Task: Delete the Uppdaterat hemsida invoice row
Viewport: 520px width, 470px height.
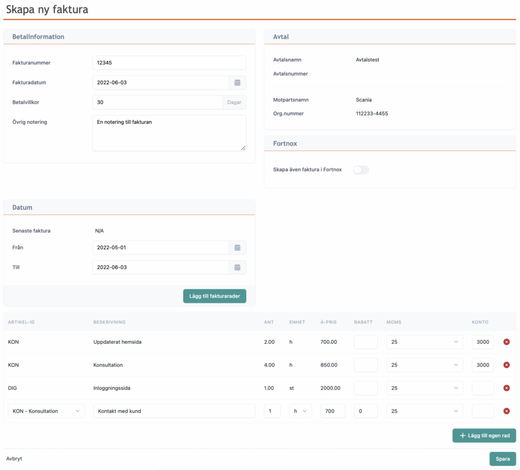Action: pos(506,342)
